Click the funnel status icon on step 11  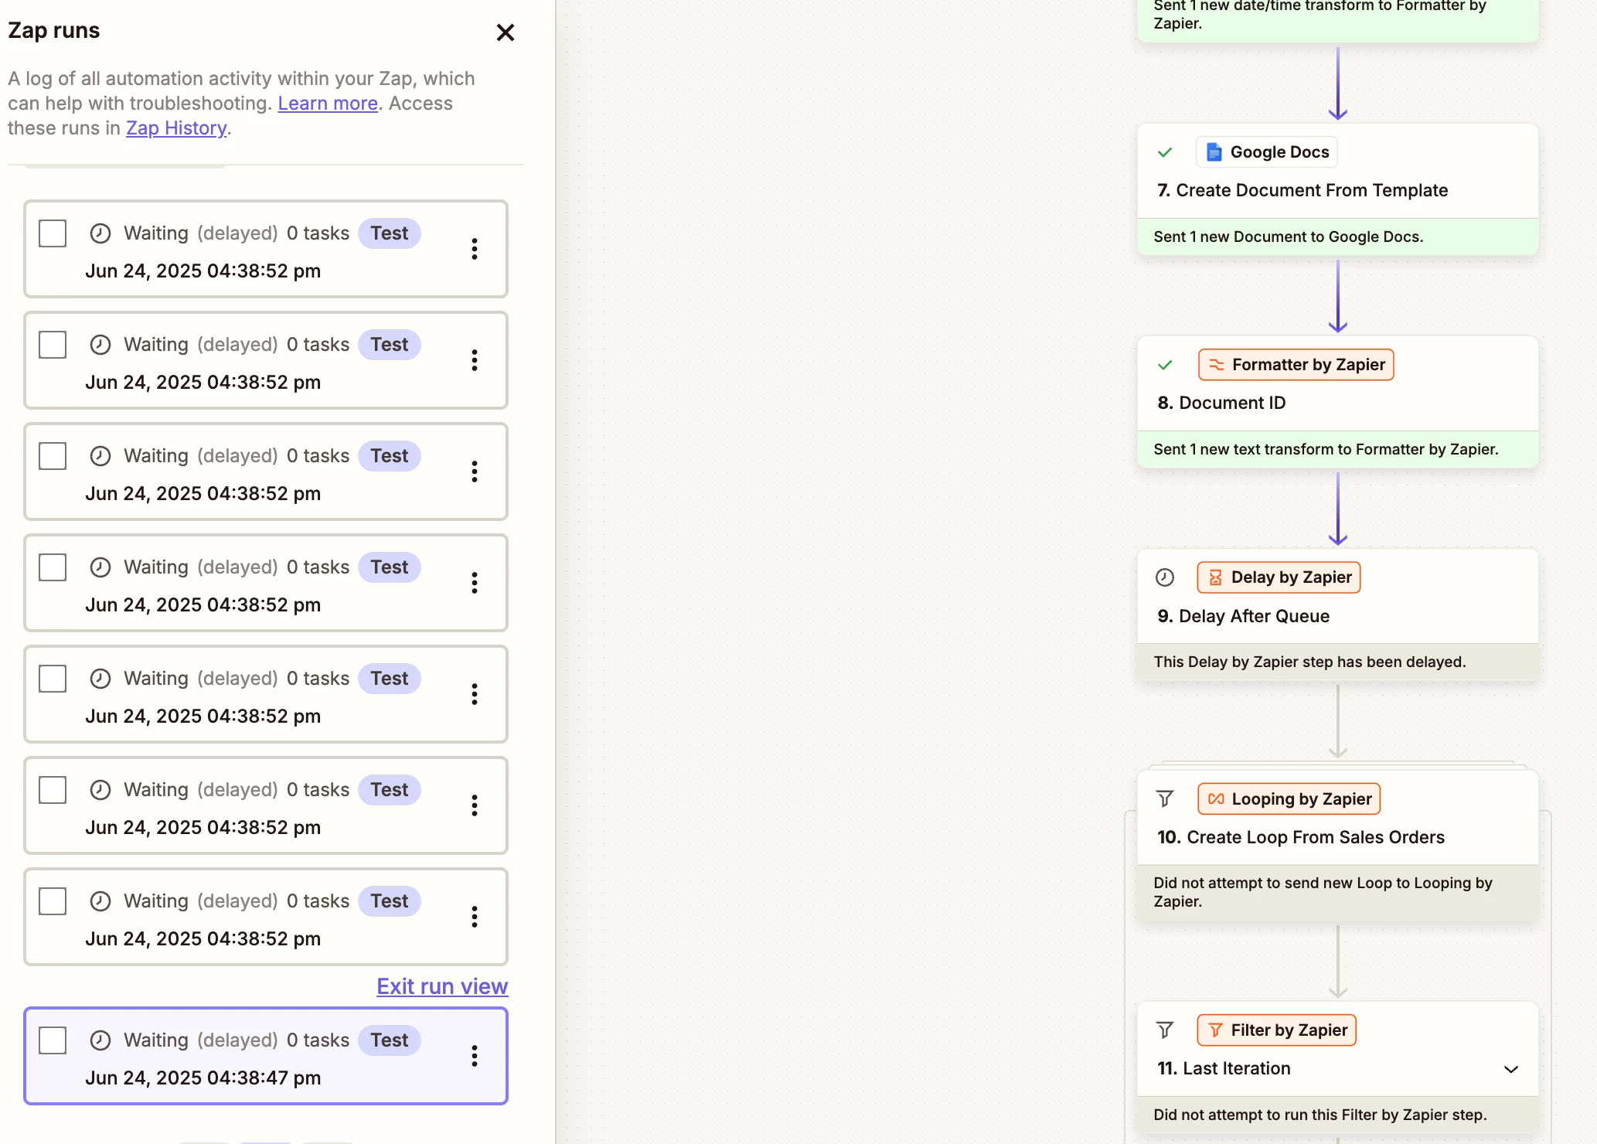pyautogui.click(x=1165, y=1030)
